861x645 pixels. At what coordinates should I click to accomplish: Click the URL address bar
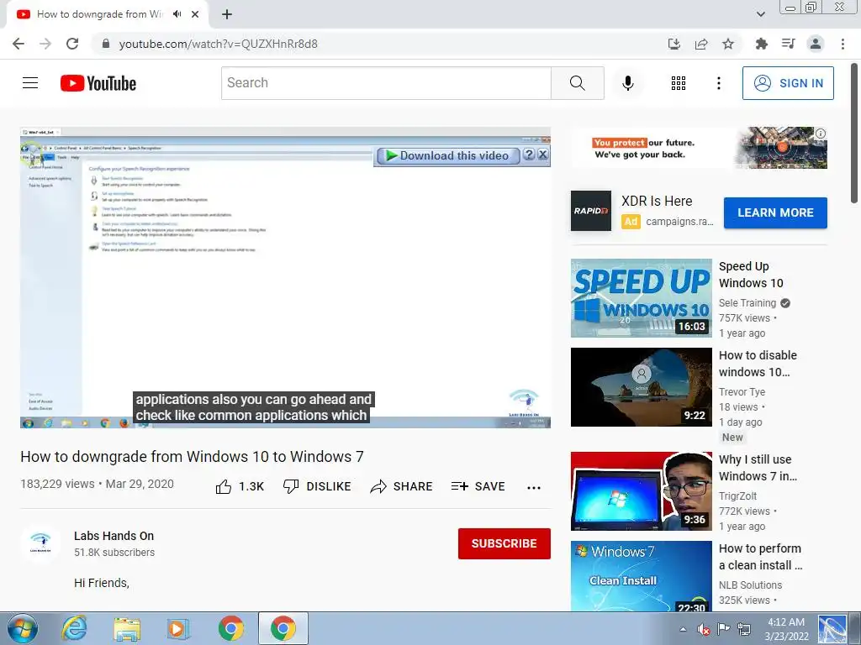coord(379,44)
